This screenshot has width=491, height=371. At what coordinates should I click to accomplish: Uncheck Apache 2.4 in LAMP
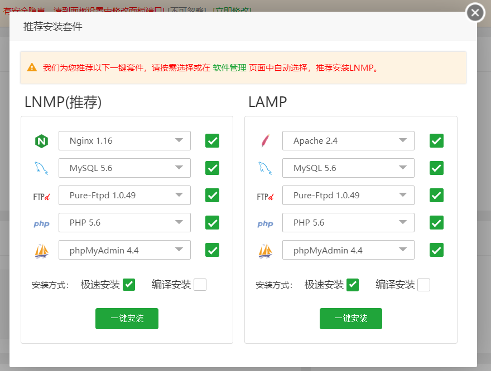(x=436, y=140)
